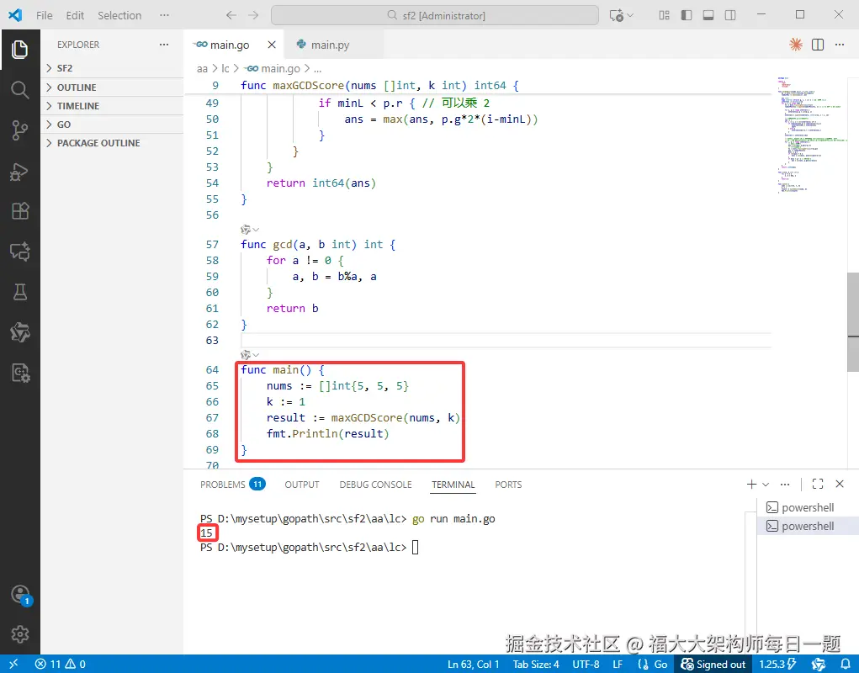Image resolution: width=859 pixels, height=673 pixels.
Task: Open the Search view in activity bar
Action: [19, 90]
